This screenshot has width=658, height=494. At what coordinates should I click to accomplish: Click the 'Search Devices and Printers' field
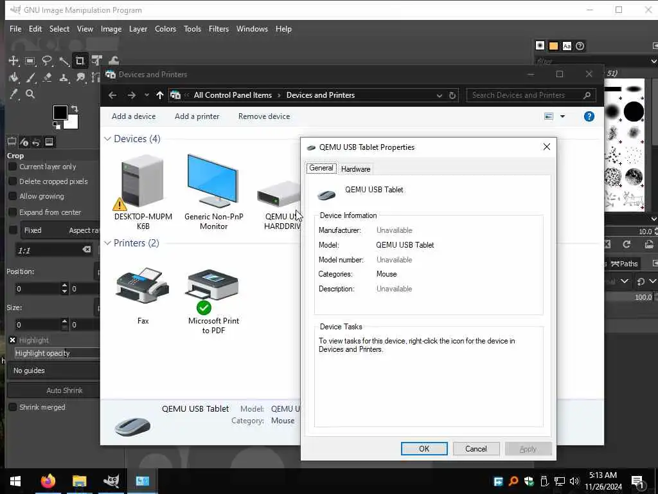531,95
